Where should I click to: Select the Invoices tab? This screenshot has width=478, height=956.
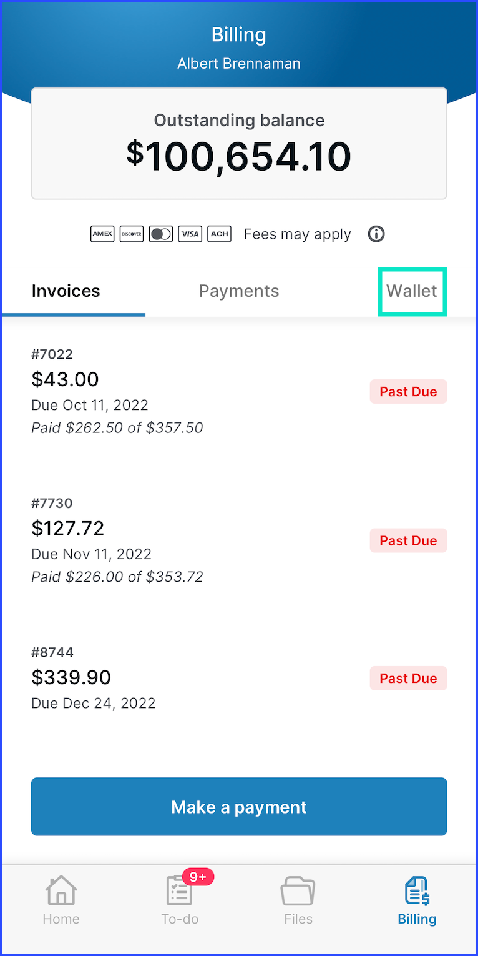[66, 291]
